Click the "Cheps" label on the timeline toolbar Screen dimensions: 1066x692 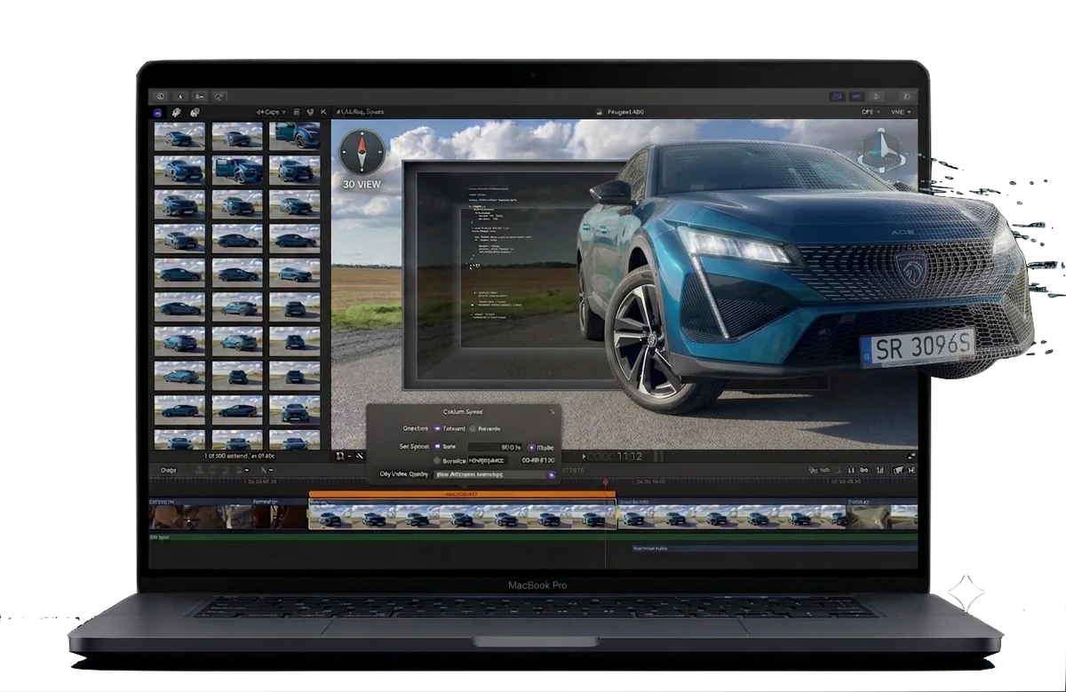(x=168, y=470)
